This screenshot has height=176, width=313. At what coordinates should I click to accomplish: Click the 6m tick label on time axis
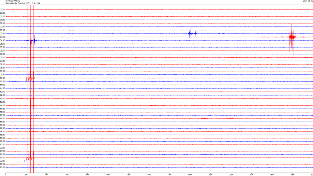click(x=67, y=175)
